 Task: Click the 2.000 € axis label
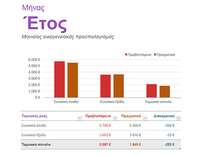tap(34, 85)
